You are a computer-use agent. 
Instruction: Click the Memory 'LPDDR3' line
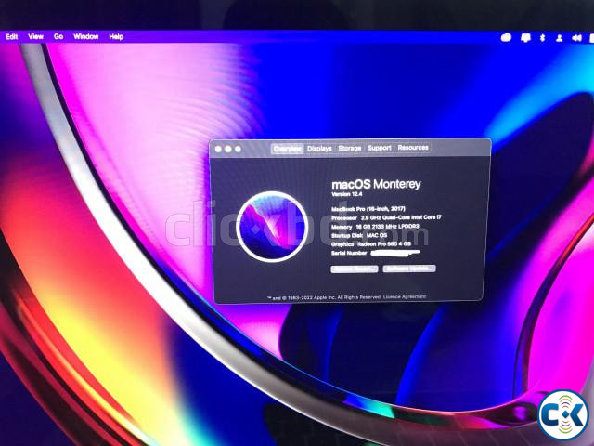375,227
